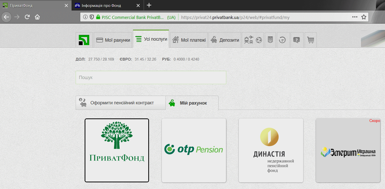Go back with the browser back arrow
The image size is (385, 189).
[6, 17]
